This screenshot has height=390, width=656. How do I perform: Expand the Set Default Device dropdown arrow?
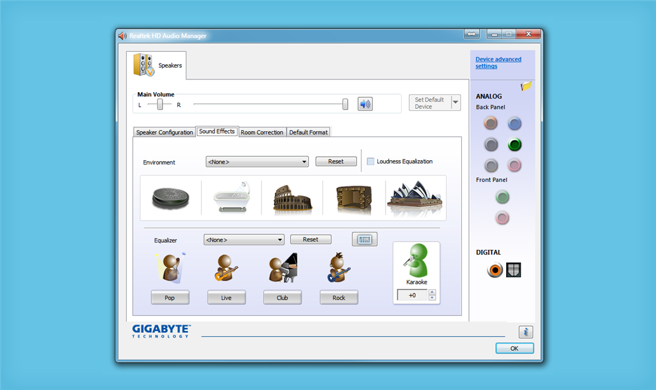coord(455,102)
